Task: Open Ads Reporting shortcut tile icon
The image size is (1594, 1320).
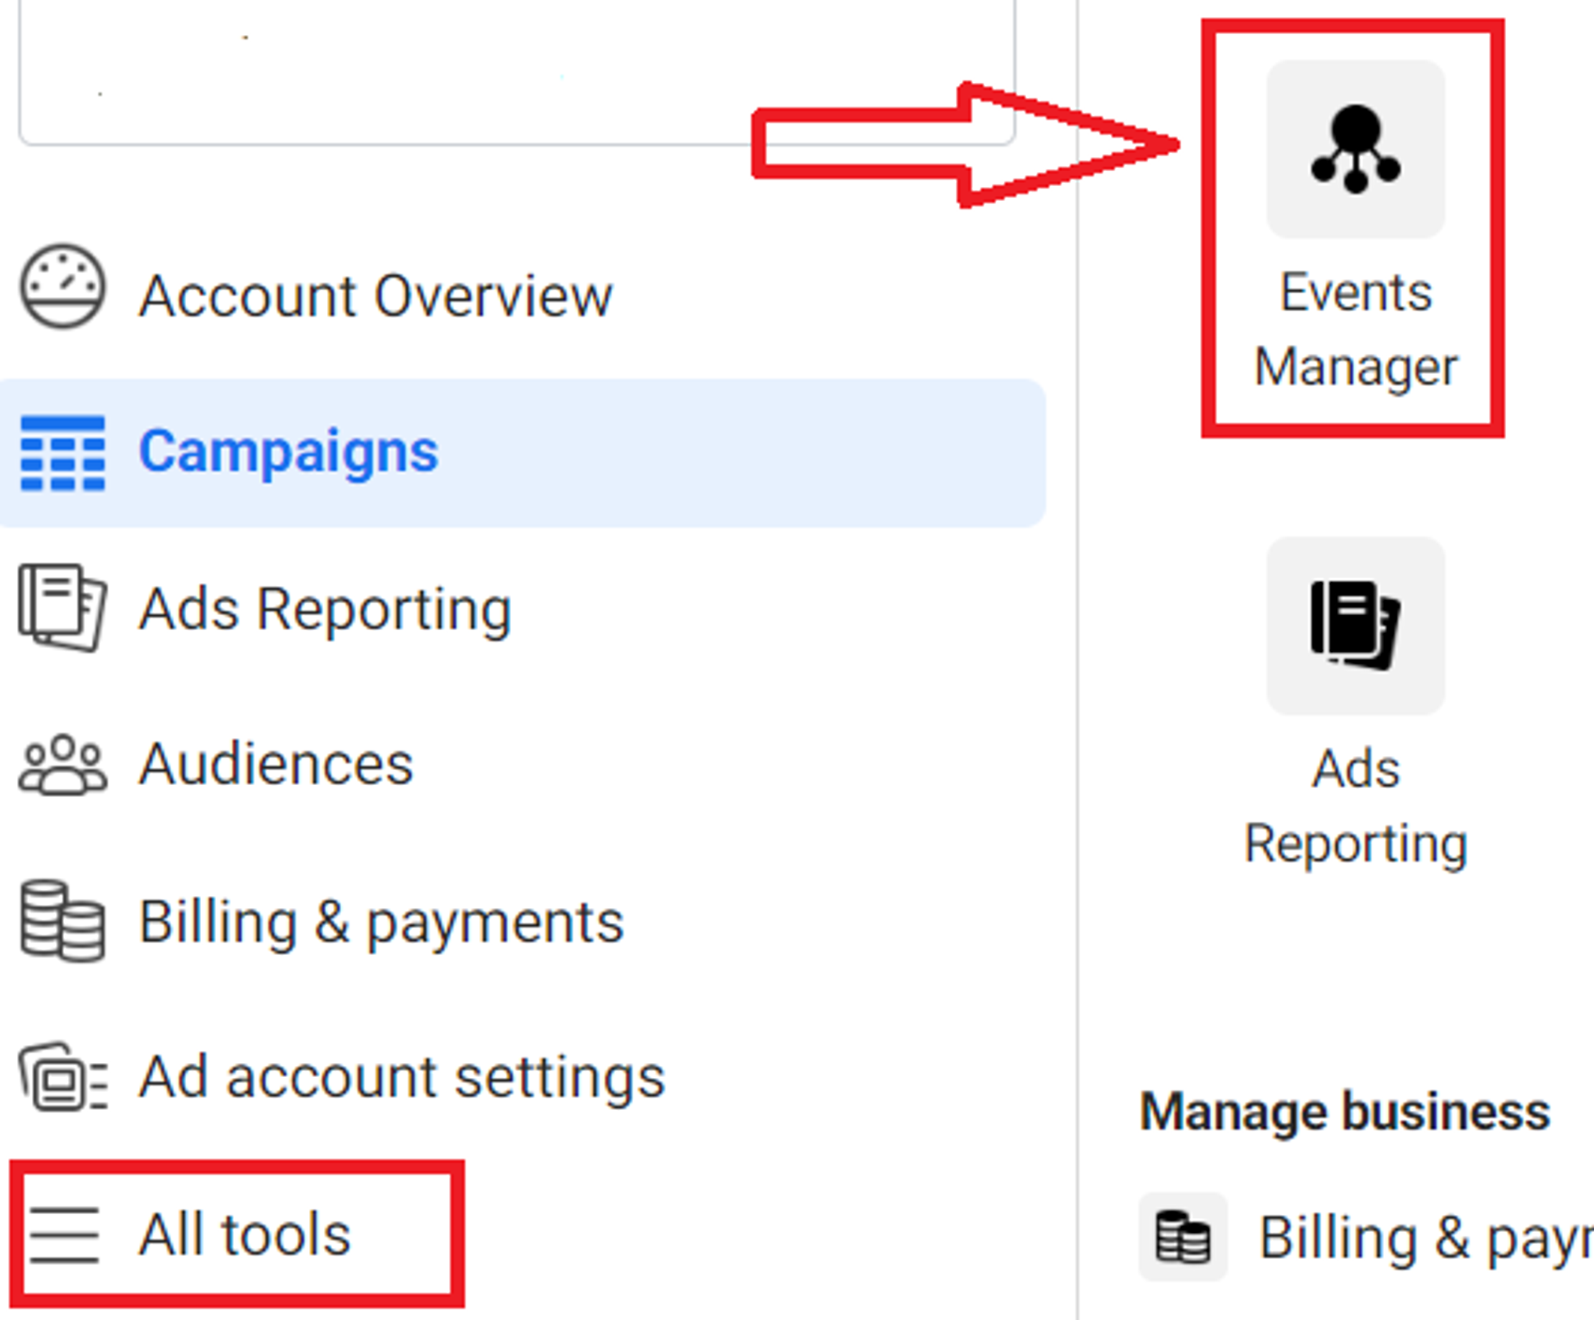Action: click(x=1355, y=626)
